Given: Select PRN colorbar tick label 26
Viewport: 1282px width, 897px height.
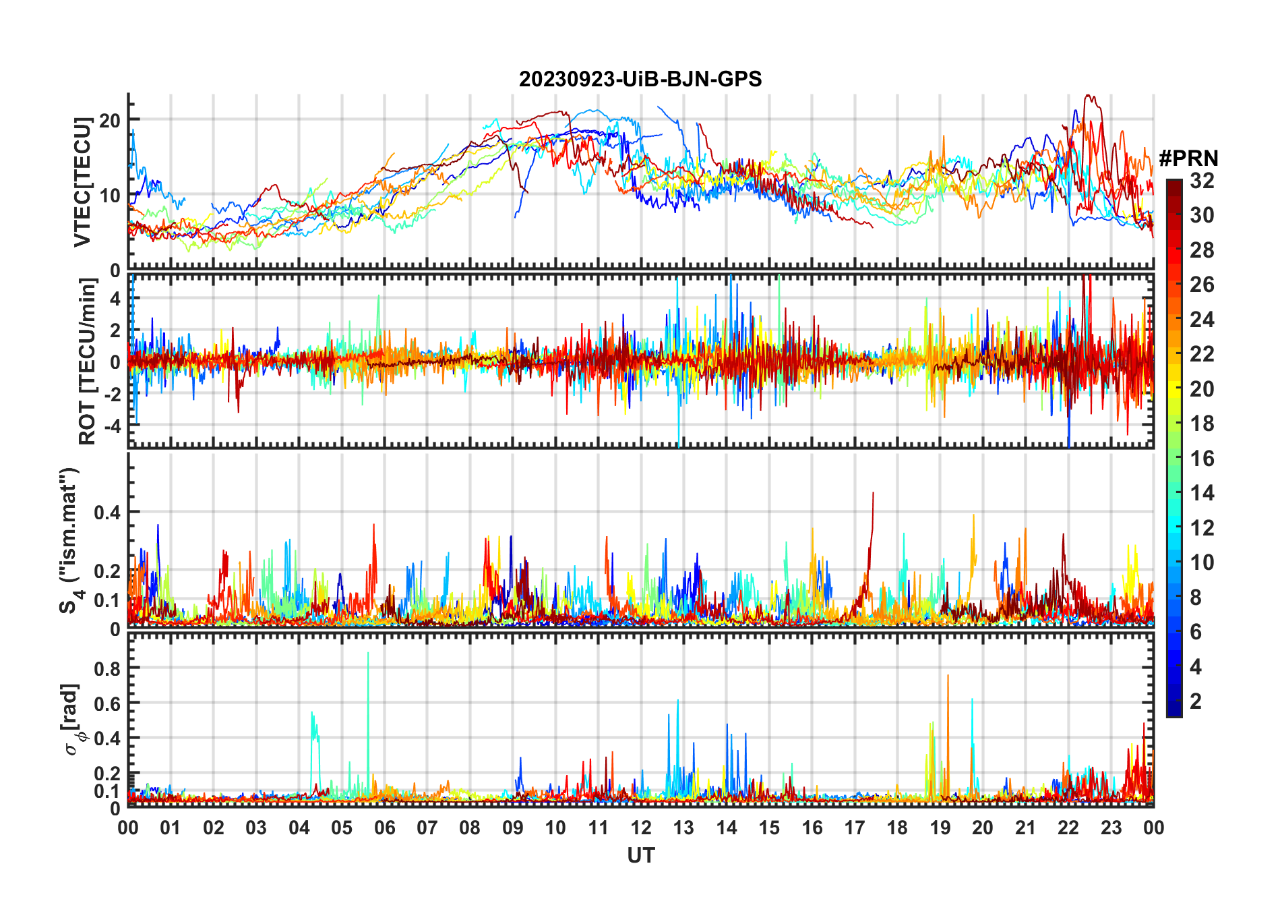Looking at the screenshot, I should pos(1202,285).
